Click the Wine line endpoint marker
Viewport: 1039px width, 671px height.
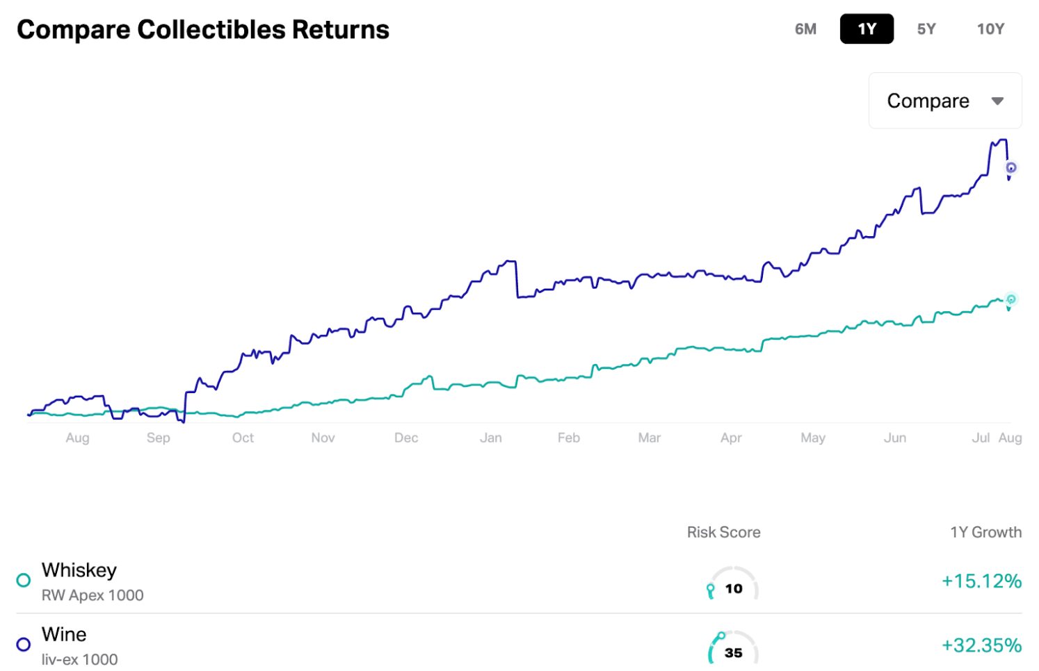[x=1011, y=167]
